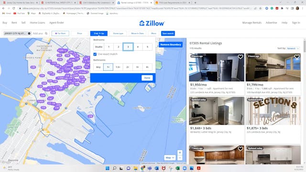Clear the Jersey City NJ search chip
Image resolution: width=306 pixels, height=172 pixels.
point(29,33)
